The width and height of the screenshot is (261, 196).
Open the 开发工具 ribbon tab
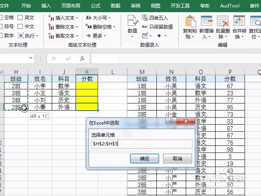(x=180, y=5)
